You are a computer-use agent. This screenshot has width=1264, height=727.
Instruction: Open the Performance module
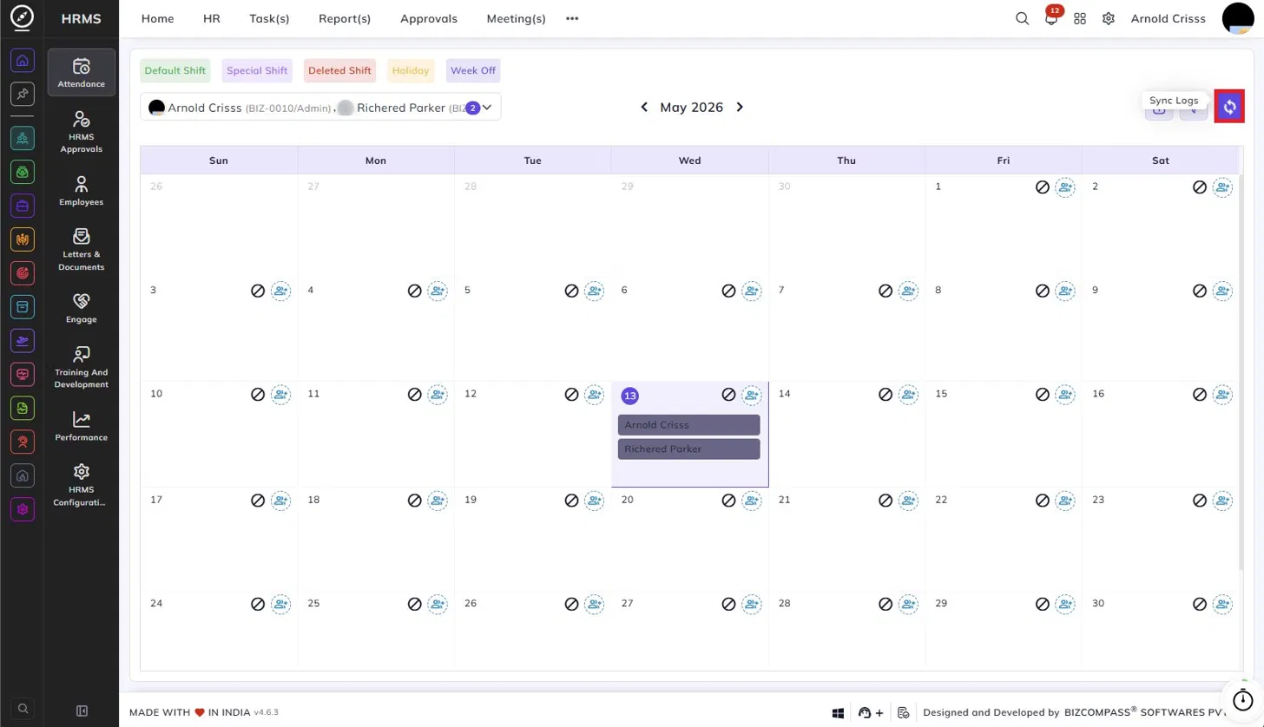pyautogui.click(x=82, y=426)
